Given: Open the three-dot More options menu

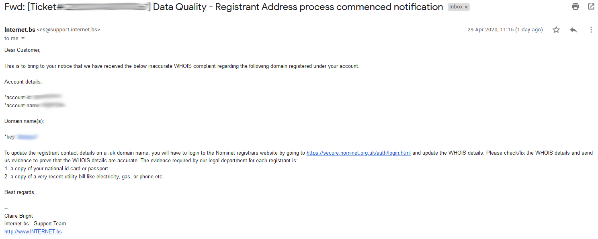Looking at the screenshot, I should (591, 30).
